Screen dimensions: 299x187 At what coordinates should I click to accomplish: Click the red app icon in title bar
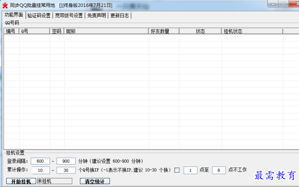(5, 5)
